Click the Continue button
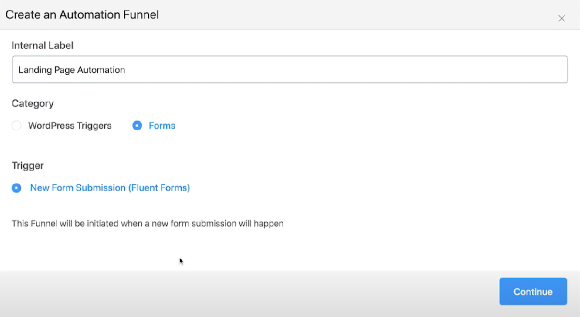 (533, 291)
